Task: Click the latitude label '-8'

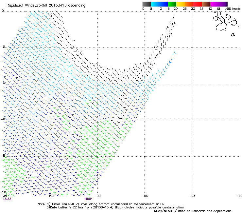Action: coord(3,155)
